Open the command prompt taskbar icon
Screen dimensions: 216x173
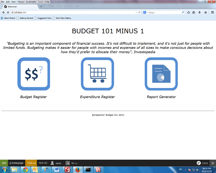[88, 170]
